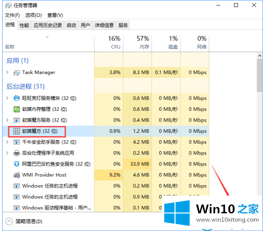This screenshot has height=231, width=264.
Task: Sort by the CPU column header
Action: tap(109, 43)
